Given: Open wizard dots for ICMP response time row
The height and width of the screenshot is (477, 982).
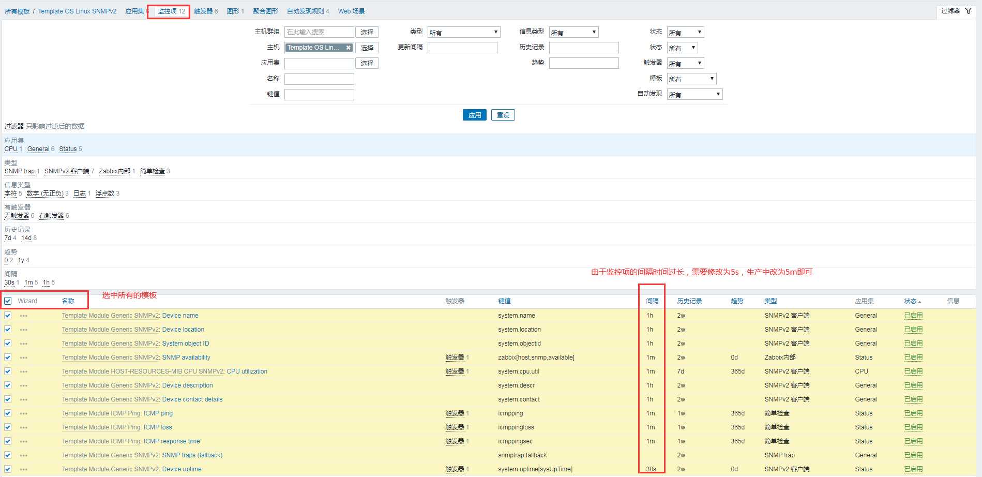Looking at the screenshot, I should [x=24, y=441].
